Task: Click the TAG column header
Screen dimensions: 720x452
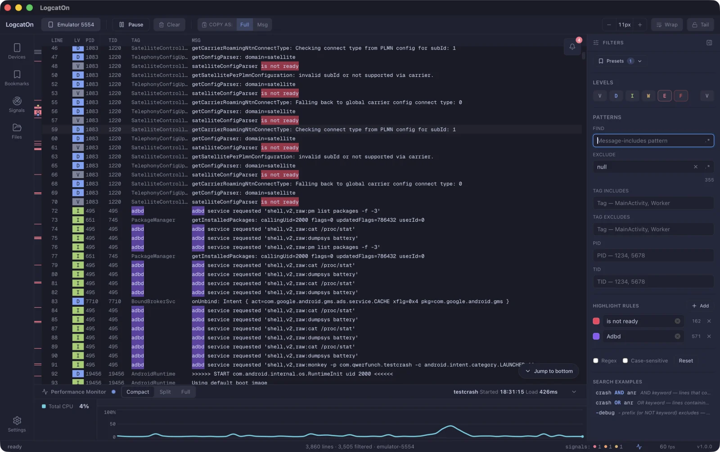Action: [x=136, y=40]
